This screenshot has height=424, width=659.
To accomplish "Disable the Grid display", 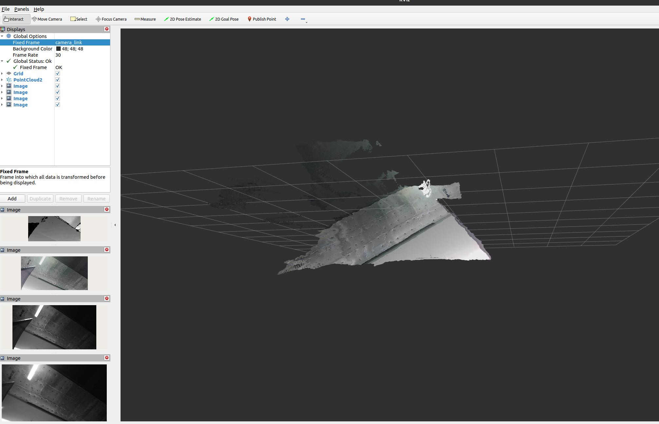I will pyautogui.click(x=58, y=73).
